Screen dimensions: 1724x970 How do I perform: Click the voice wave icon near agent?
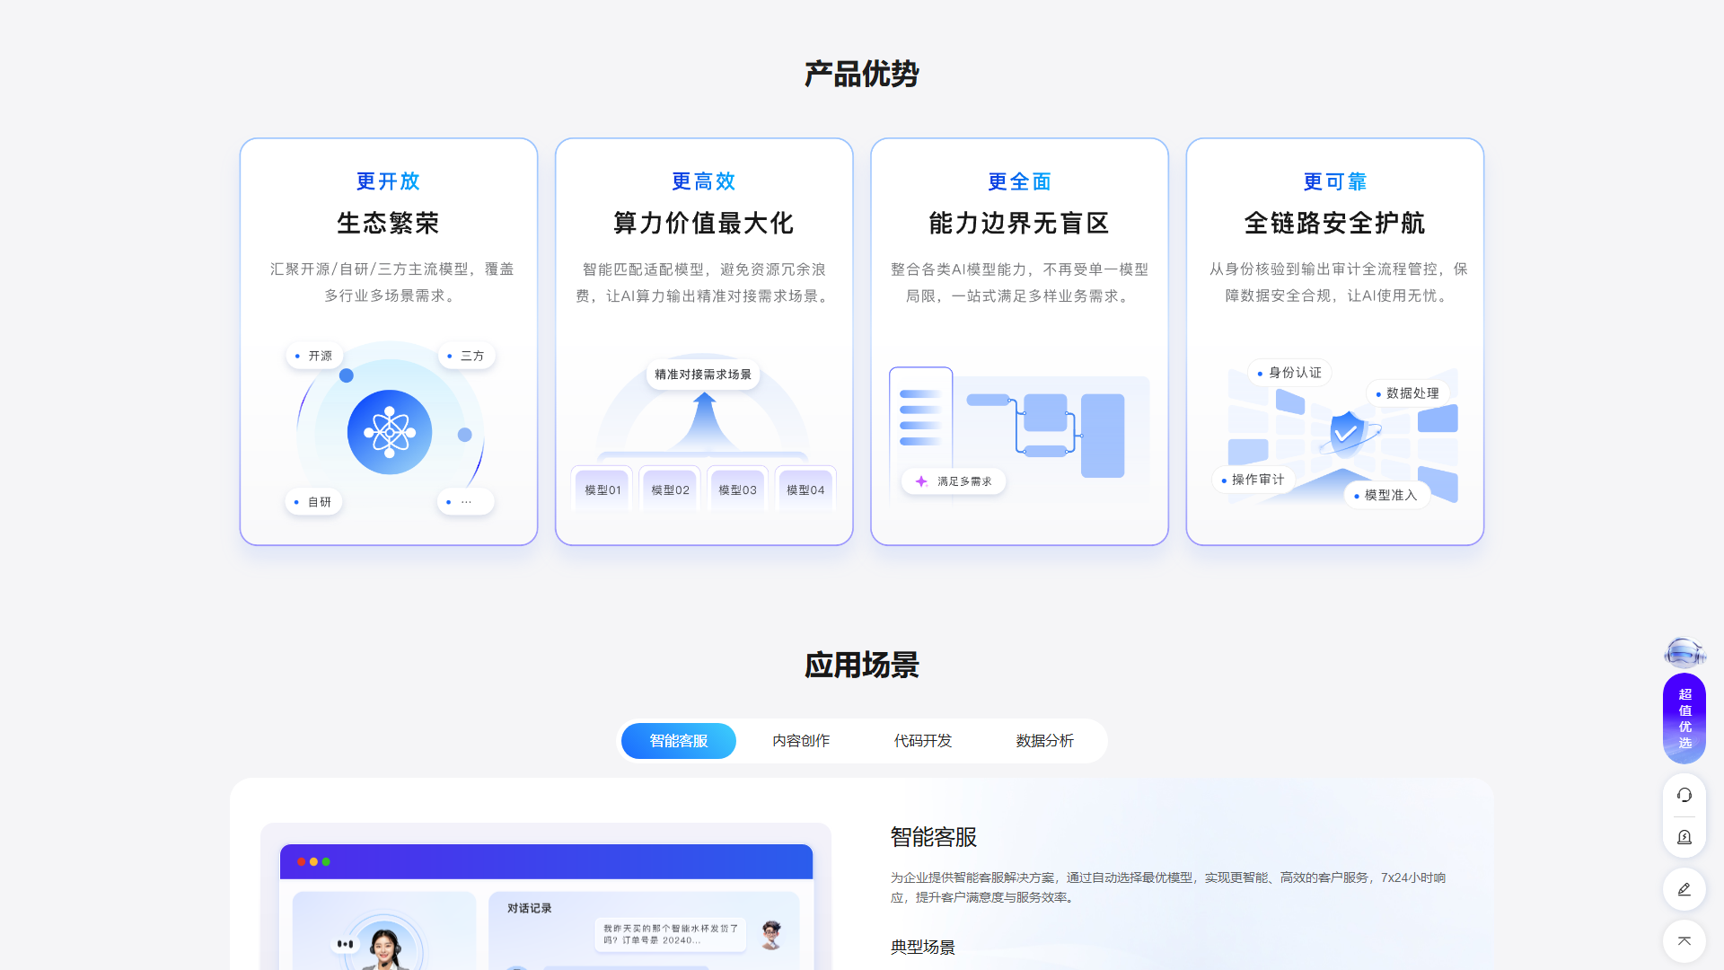(346, 944)
